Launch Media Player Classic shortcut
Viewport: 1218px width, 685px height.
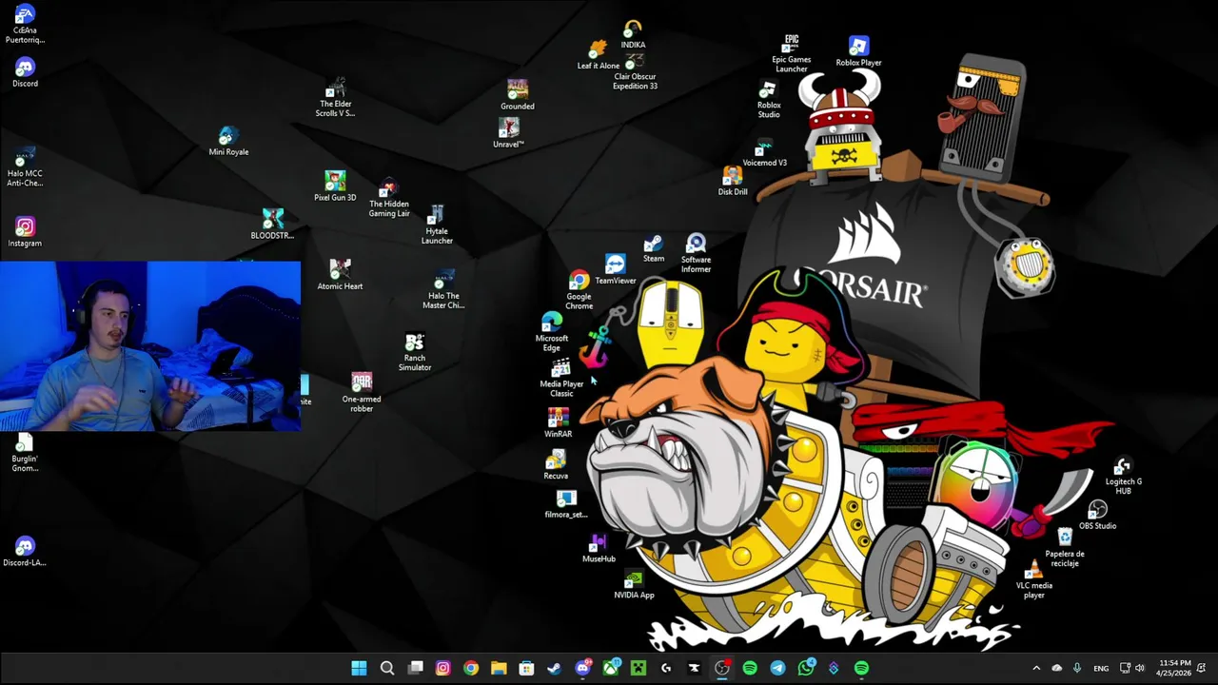tap(561, 379)
